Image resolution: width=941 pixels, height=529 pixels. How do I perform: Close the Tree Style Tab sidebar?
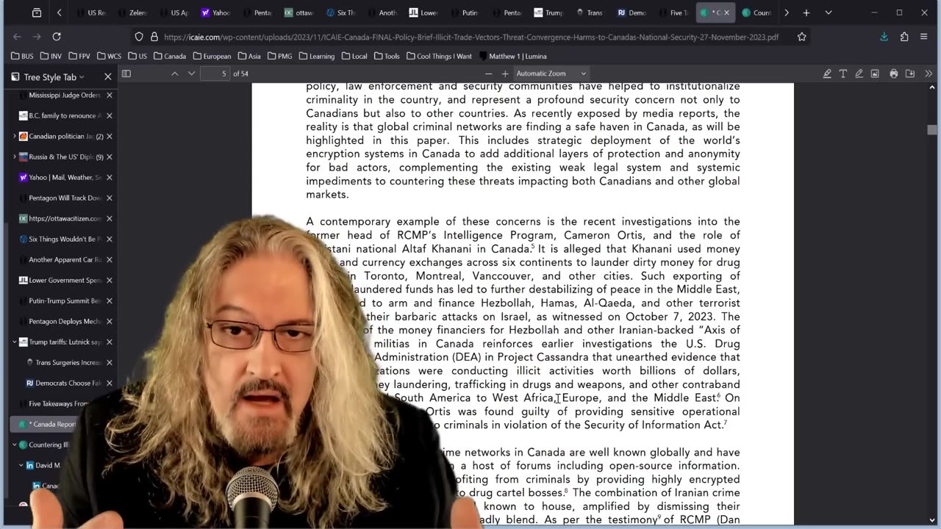(108, 76)
